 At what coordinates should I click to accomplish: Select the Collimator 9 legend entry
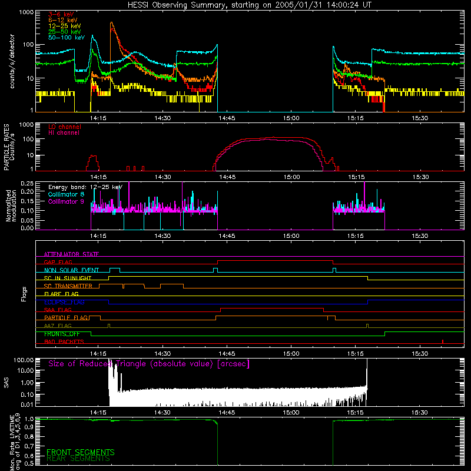(x=66, y=201)
